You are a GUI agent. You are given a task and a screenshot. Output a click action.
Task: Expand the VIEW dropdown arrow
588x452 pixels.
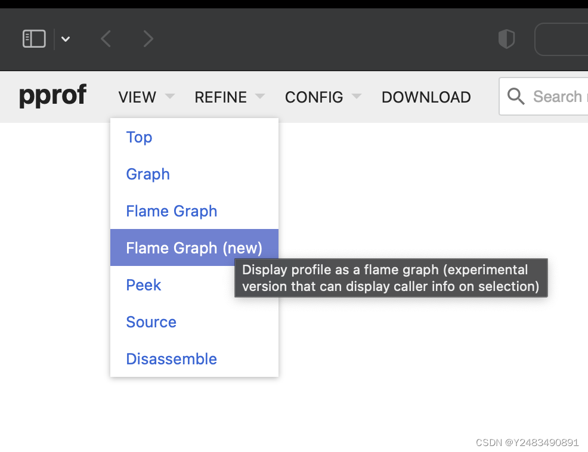point(170,96)
